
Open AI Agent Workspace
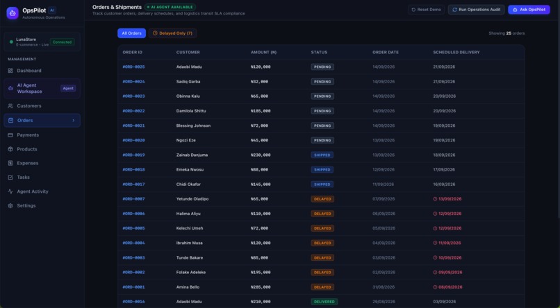pos(42,88)
